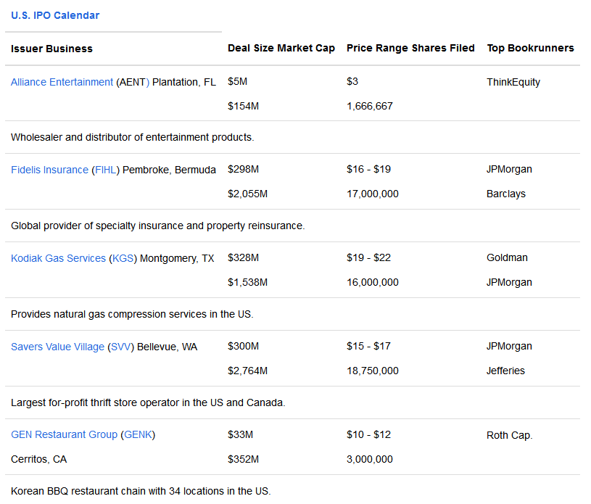This screenshot has width=591, height=504.
Task: Click the Bellevue, WA location text
Action: tap(167, 347)
